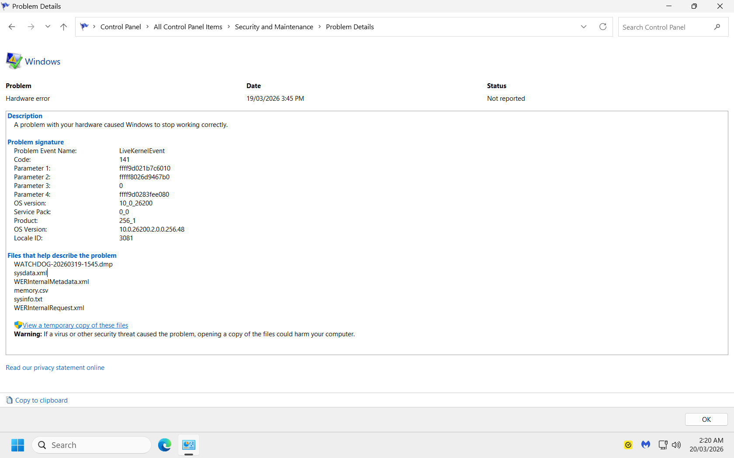Go back using the back arrow
Image resolution: width=734 pixels, height=458 pixels.
pos(12,27)
